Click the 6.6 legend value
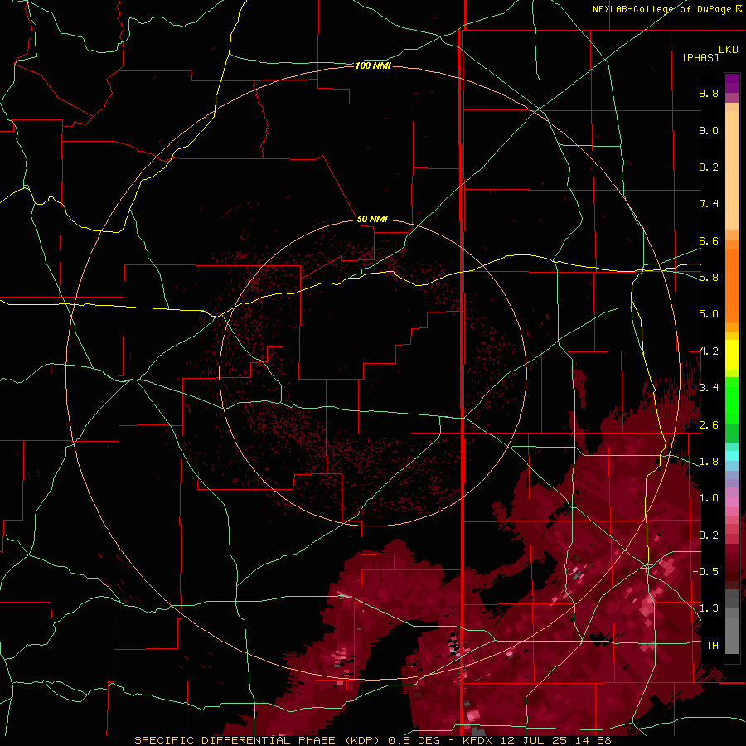Screen dimensions: 746x746 point(709,240)
